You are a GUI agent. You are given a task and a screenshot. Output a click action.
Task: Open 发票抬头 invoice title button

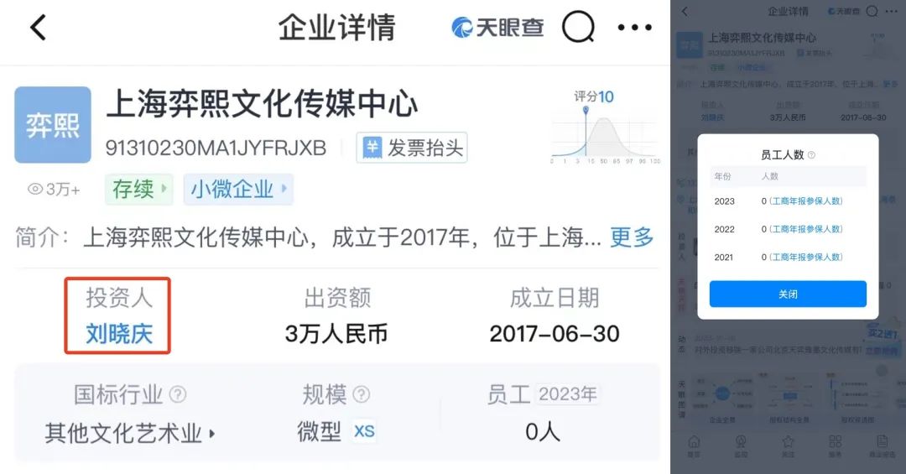coord(412,148)
